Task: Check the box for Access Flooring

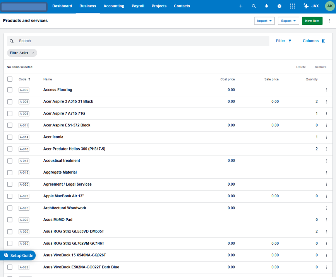Action: click(10, 90)
